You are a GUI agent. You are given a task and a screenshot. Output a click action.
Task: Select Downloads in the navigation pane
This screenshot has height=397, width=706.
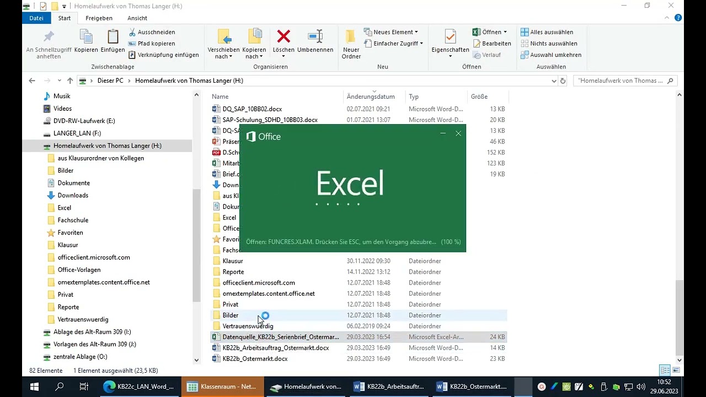(73, 195)
